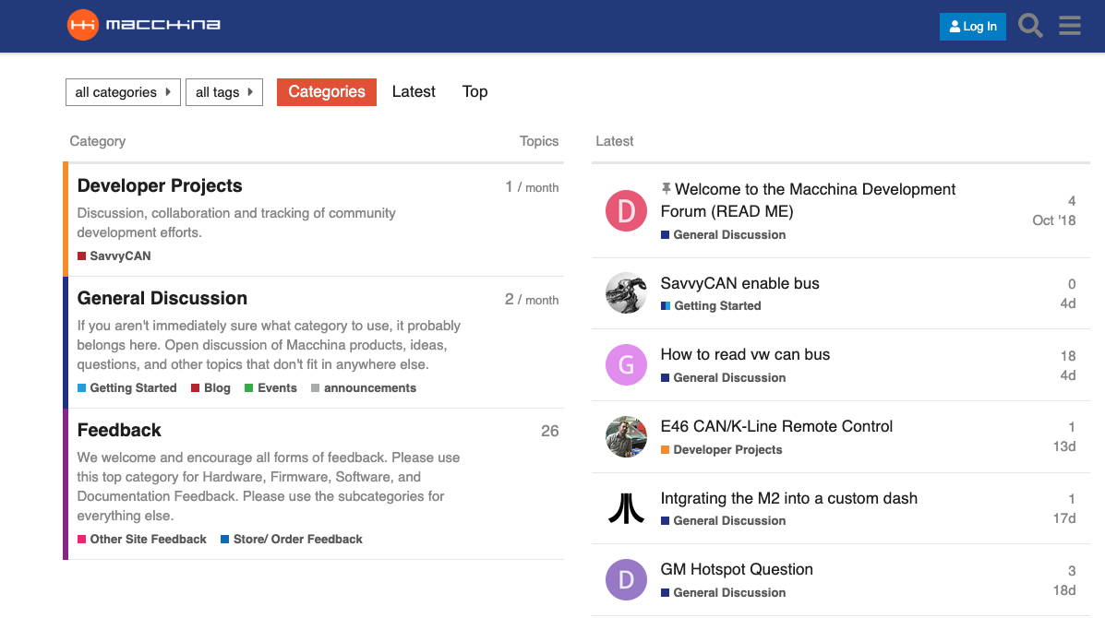Click the 18 reply count on vw can bus topic
The width and height of the screenshot is (1105, 618).
1068,356
